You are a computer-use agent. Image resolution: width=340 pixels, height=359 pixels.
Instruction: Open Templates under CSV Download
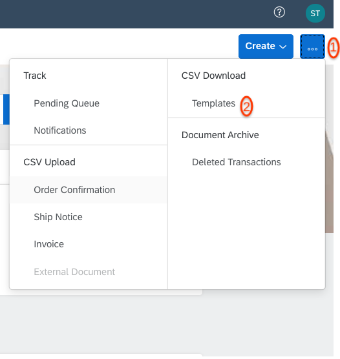click(x=213, y=103)
